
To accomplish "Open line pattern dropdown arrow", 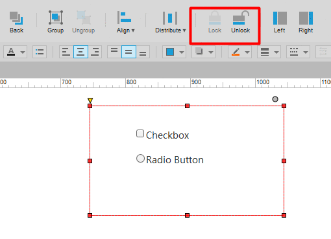I will point(306,52).
